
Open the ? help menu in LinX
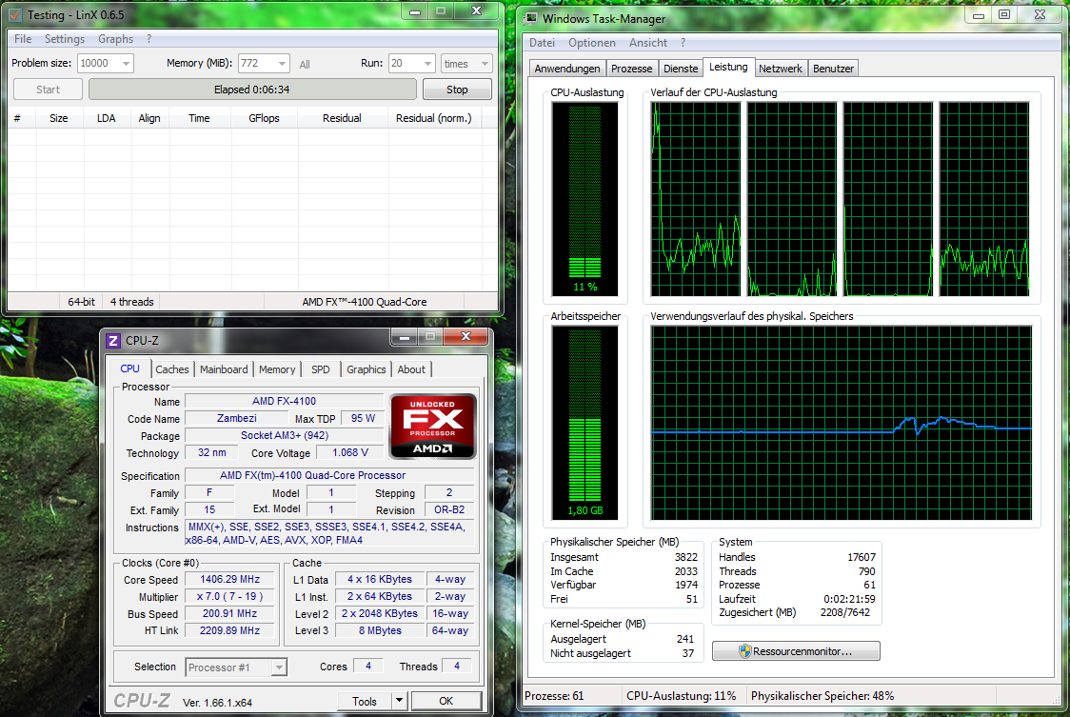tap(149, 39)
